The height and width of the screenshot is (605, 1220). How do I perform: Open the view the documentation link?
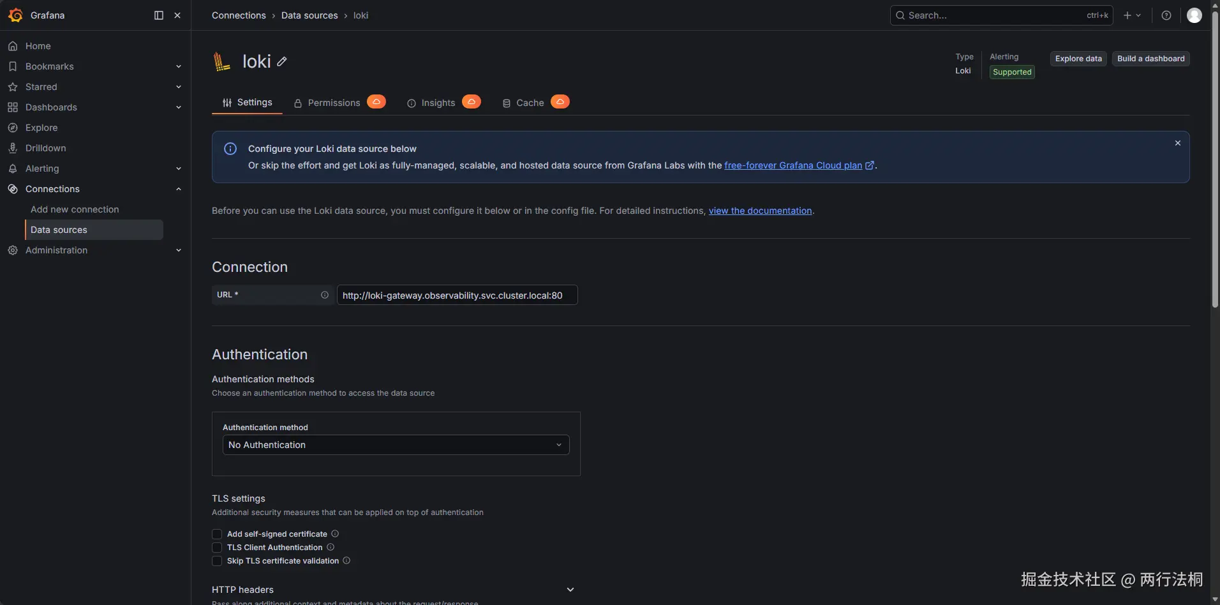(x=760, y=211)
